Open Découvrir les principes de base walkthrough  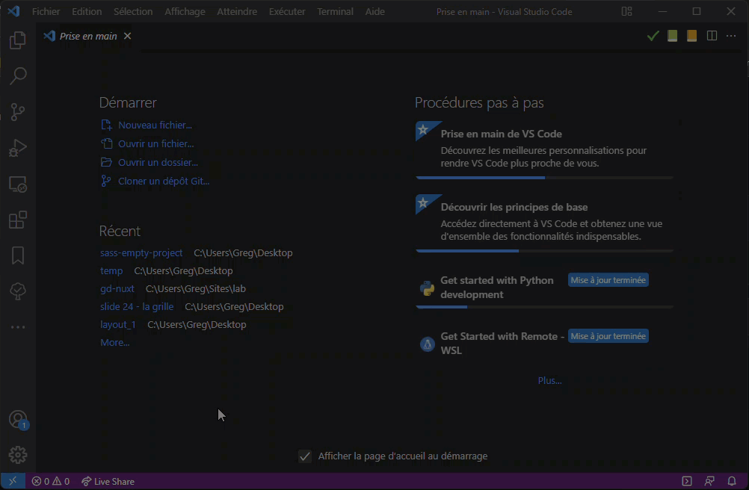pos(544,223)
